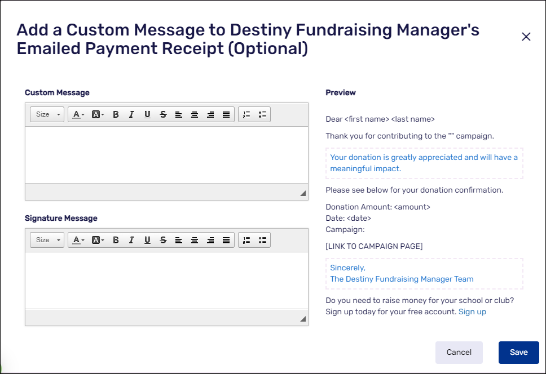Viewport: 546px width, 374px height.
Task: Toggle Underline in Custom Message toolbar
Action: point(147,114)
